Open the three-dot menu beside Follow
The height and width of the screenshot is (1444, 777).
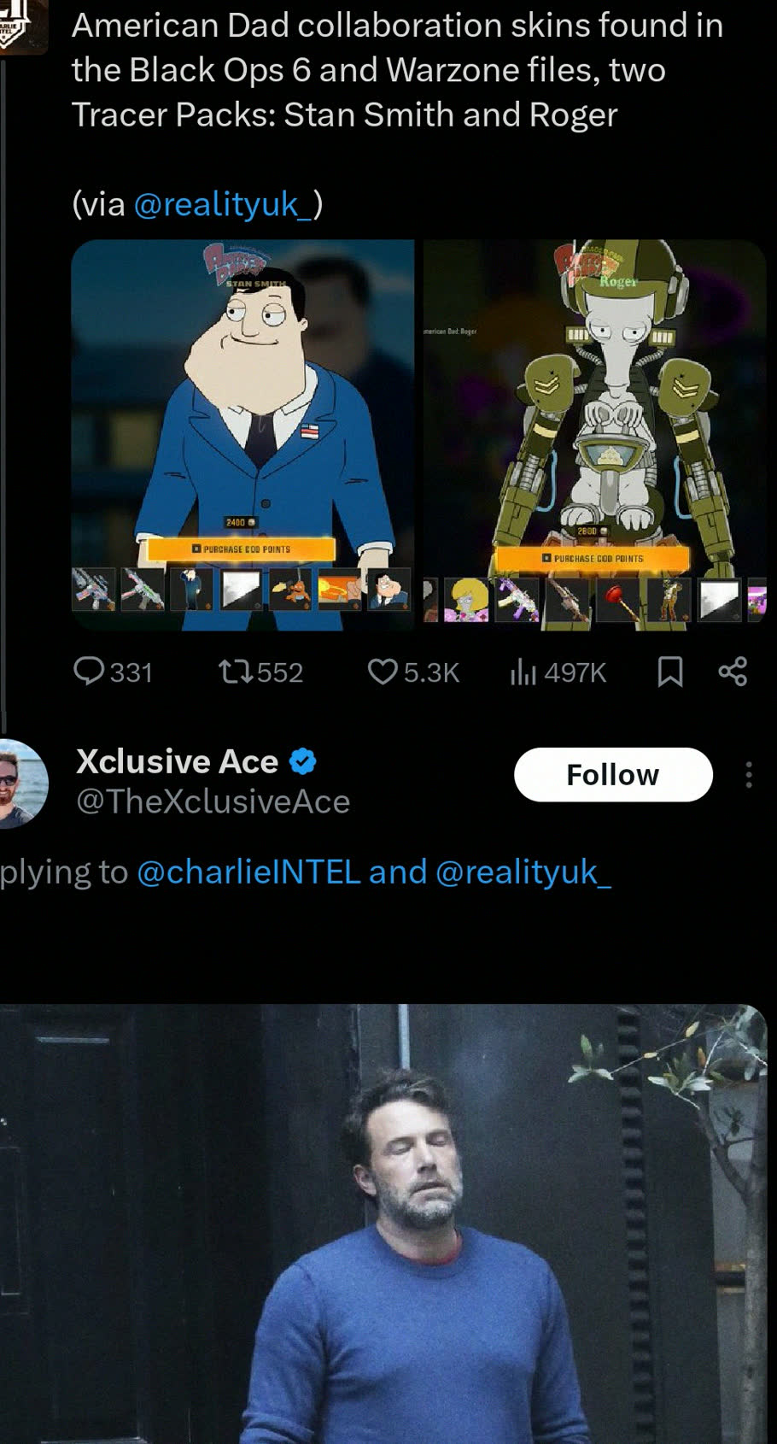748,775
